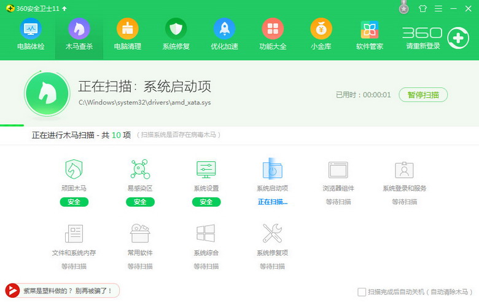Screen dimensions: 479x302
Task: Click 等待扫描 under 常用软件
Action: [140, 266]
